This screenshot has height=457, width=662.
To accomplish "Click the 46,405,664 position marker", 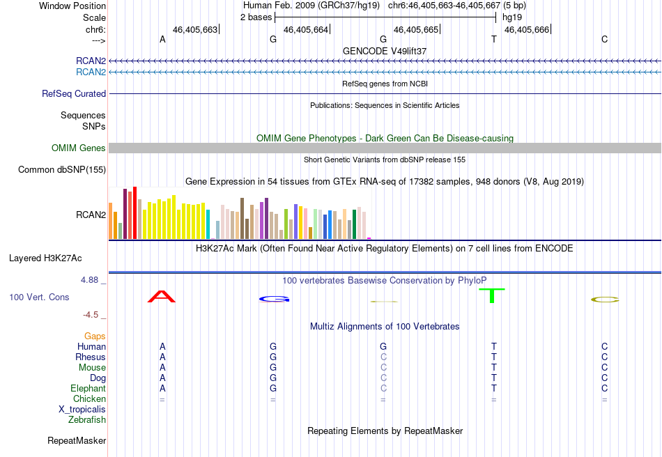I will point(306,29).
